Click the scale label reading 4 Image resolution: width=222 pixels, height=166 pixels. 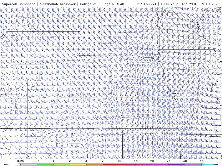[x=86, y=161]
